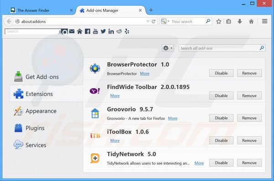Open Reddit from the toolbar
274x181 pixels.
tap(119, 31)
